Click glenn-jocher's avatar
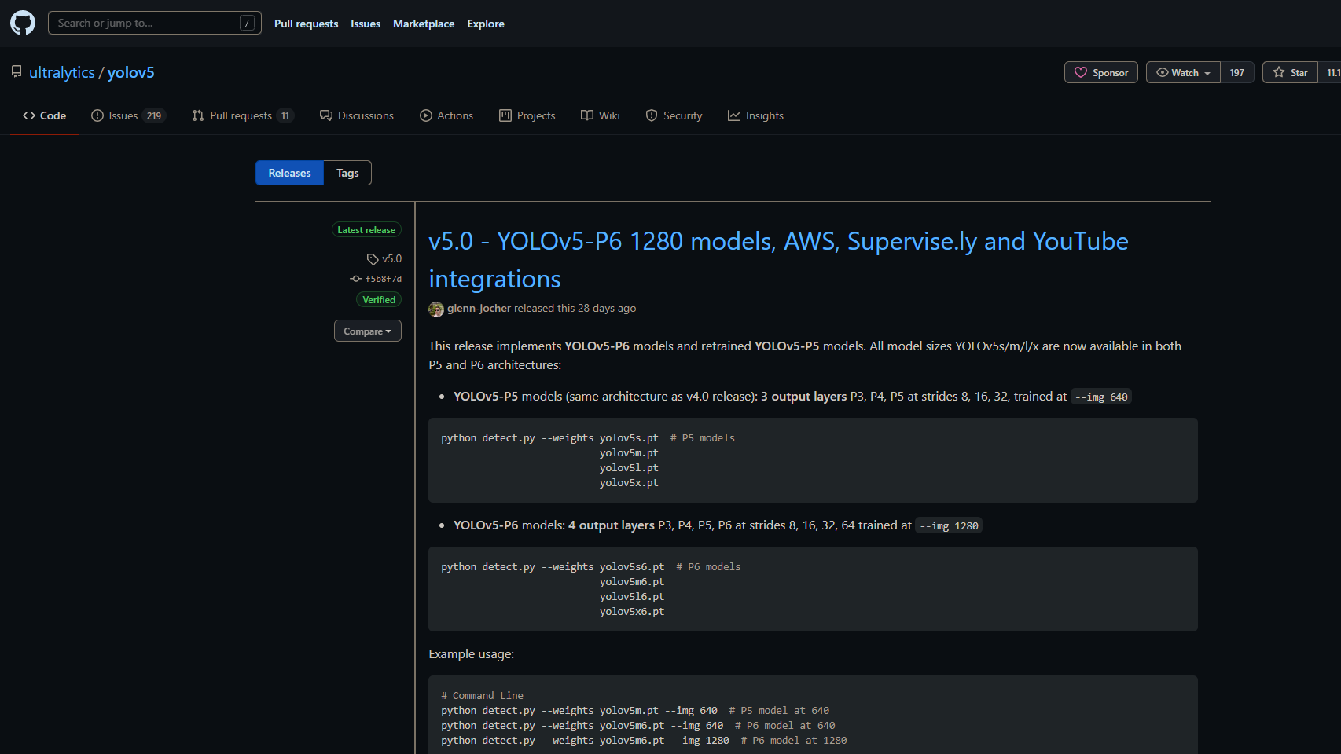Screen dimensions: 1341x754 (x=436, y=309)
